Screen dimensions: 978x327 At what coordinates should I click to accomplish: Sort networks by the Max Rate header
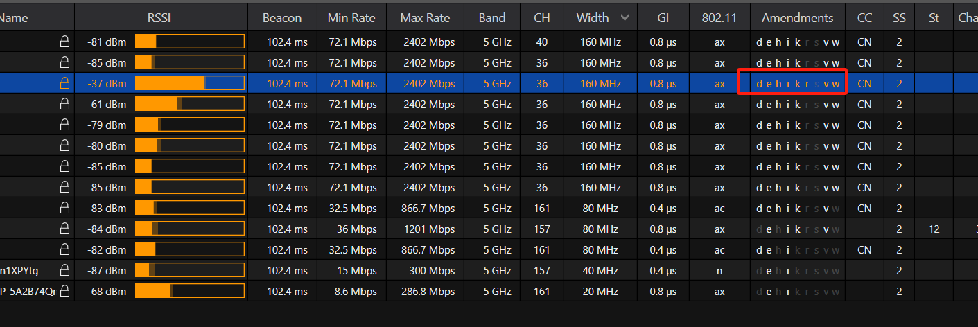pyautogui.click(x=425, y=18)
